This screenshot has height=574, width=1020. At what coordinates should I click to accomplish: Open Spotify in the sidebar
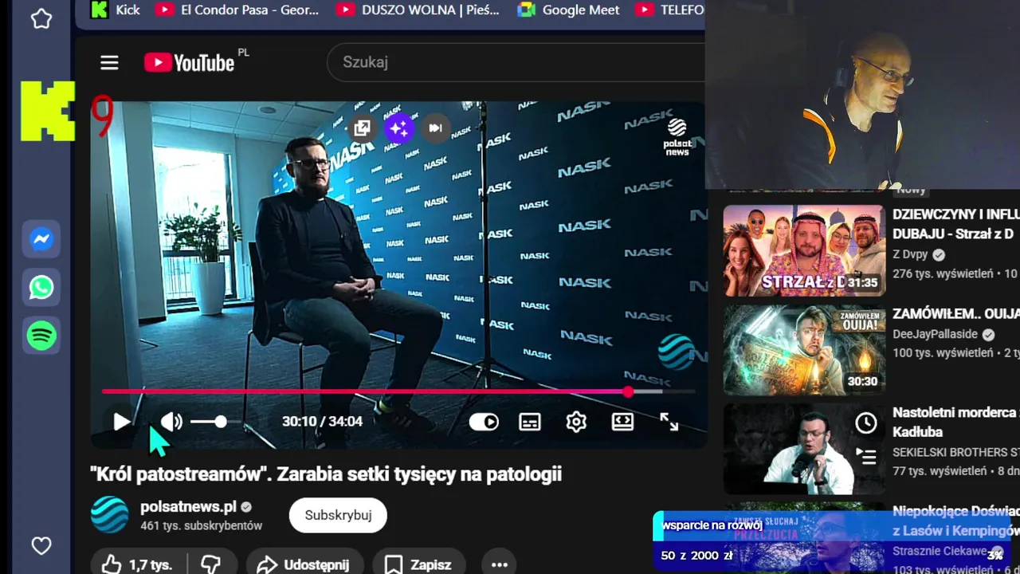41,336
